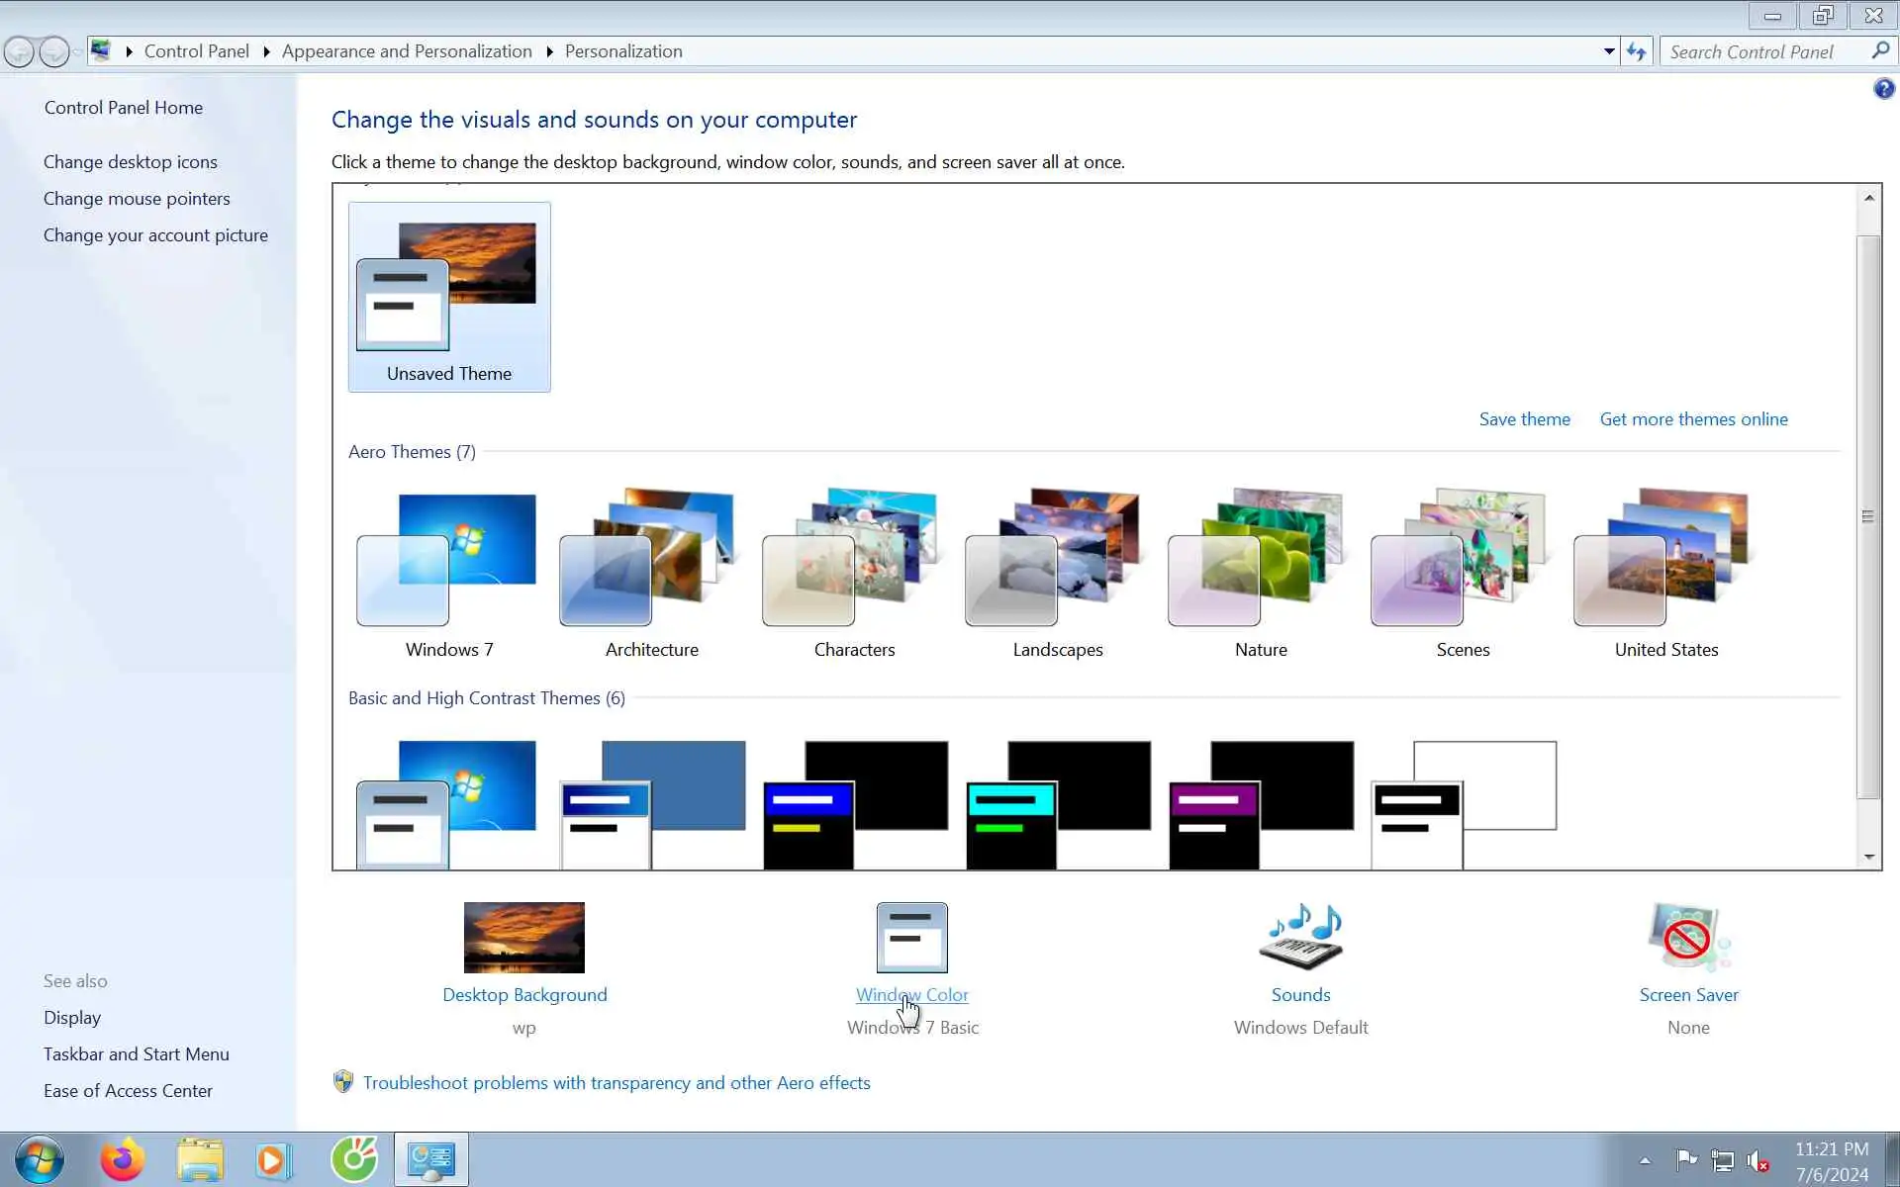The width and height of the screenshot is (1900, 1187).
Task: Show hidden tray icons arrow
Action: tap(1645, 1160)
